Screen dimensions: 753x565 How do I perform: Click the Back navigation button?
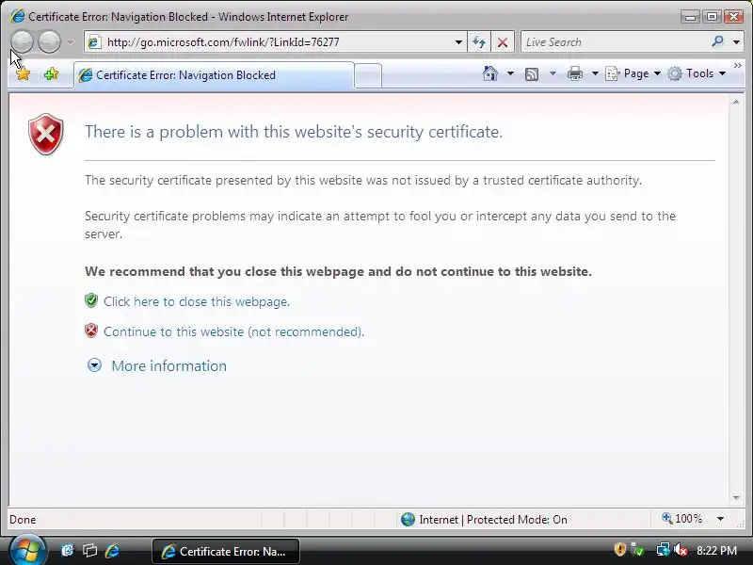[x=22, y=41]
